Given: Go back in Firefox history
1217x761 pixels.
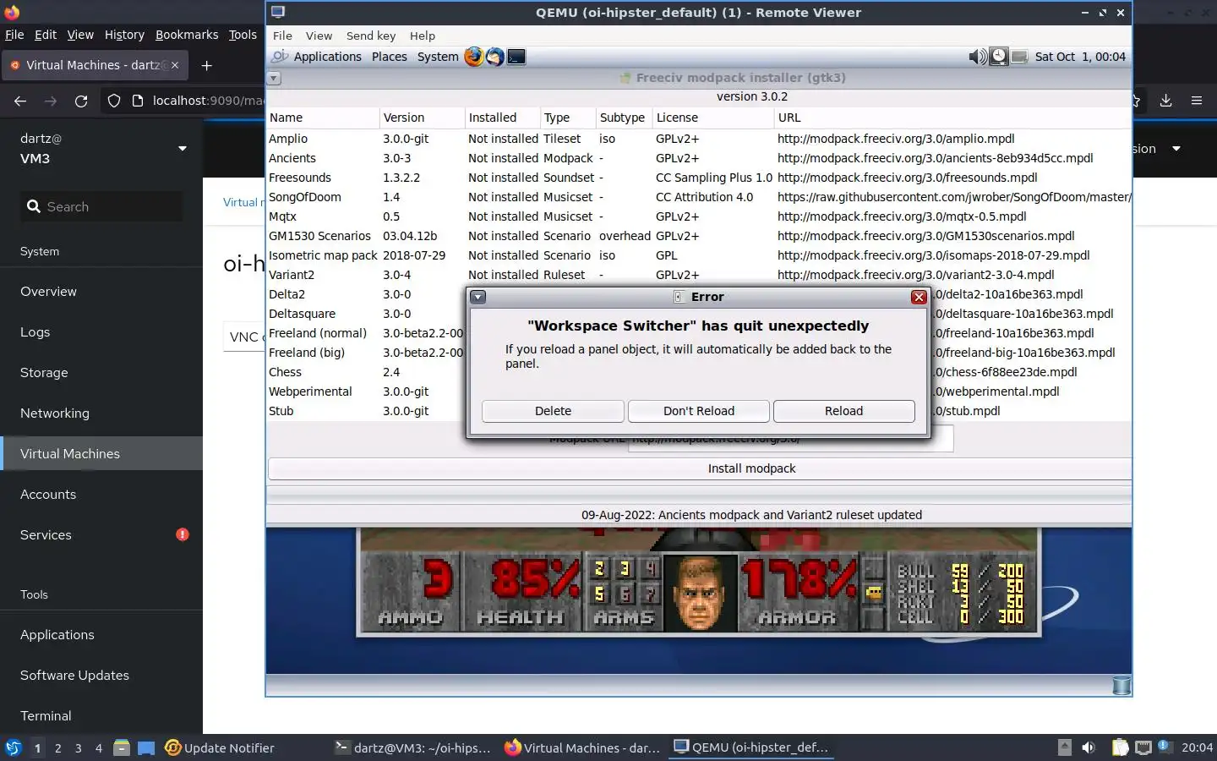Looking at the screenshot, I should tap(20, 101).
